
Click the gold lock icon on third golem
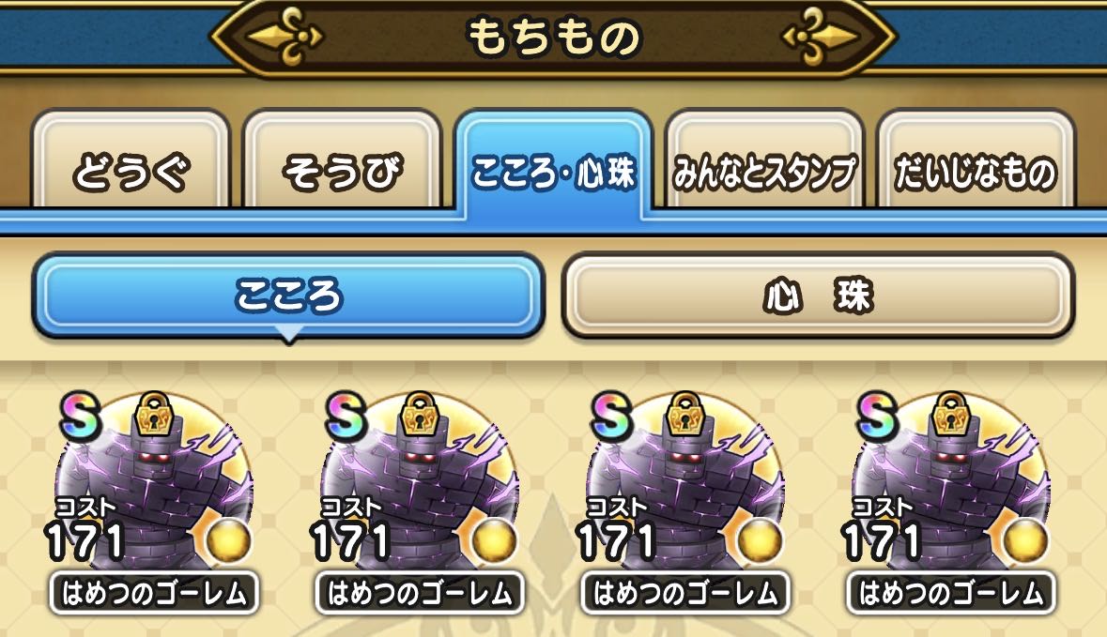coord(684,414)
